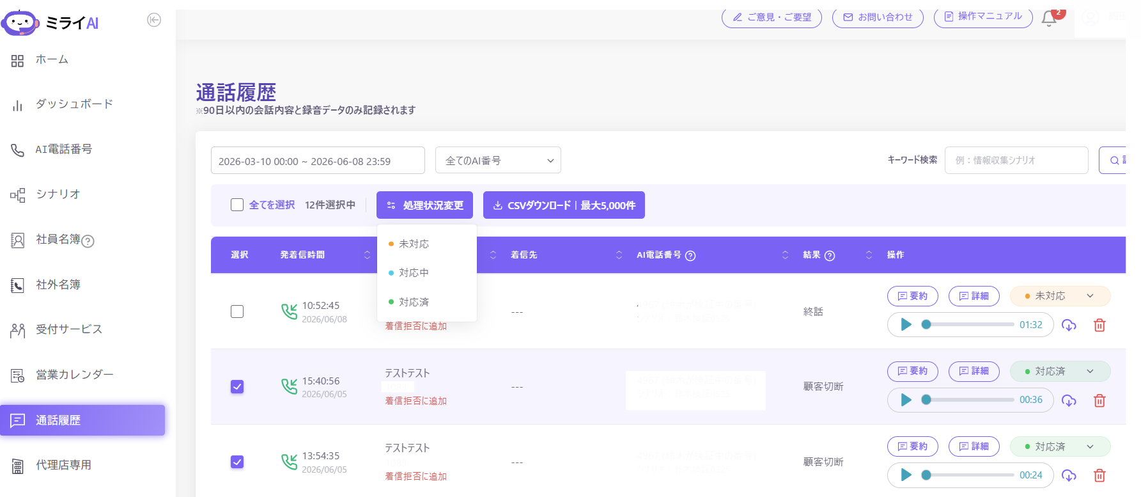Play the 01:32 call recording

906,324
